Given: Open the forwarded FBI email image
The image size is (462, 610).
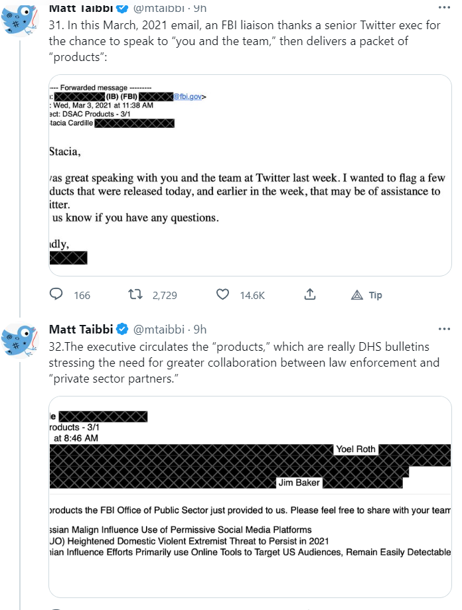Looking at the screenshot, I should (x=250, y=175).
